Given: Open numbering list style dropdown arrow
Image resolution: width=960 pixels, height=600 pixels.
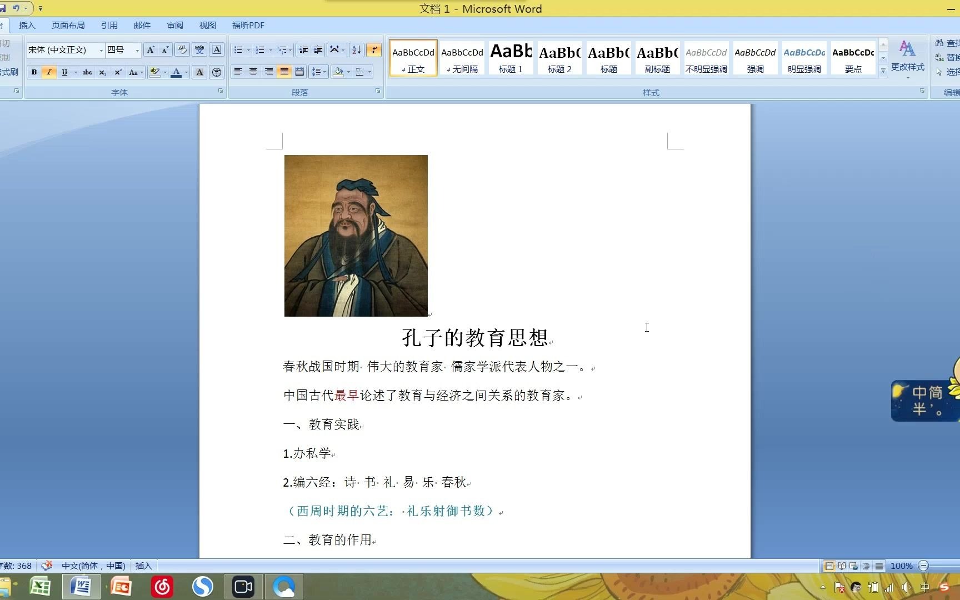Looking at the screenshot, I should pos(271,50).
